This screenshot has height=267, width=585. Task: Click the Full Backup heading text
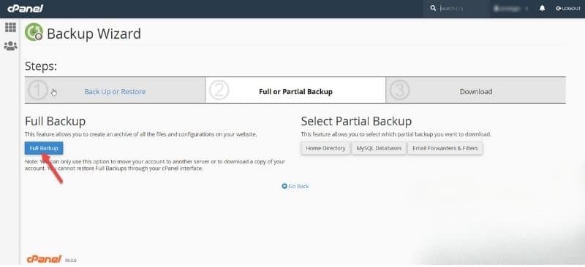click(x=56, y=121)
